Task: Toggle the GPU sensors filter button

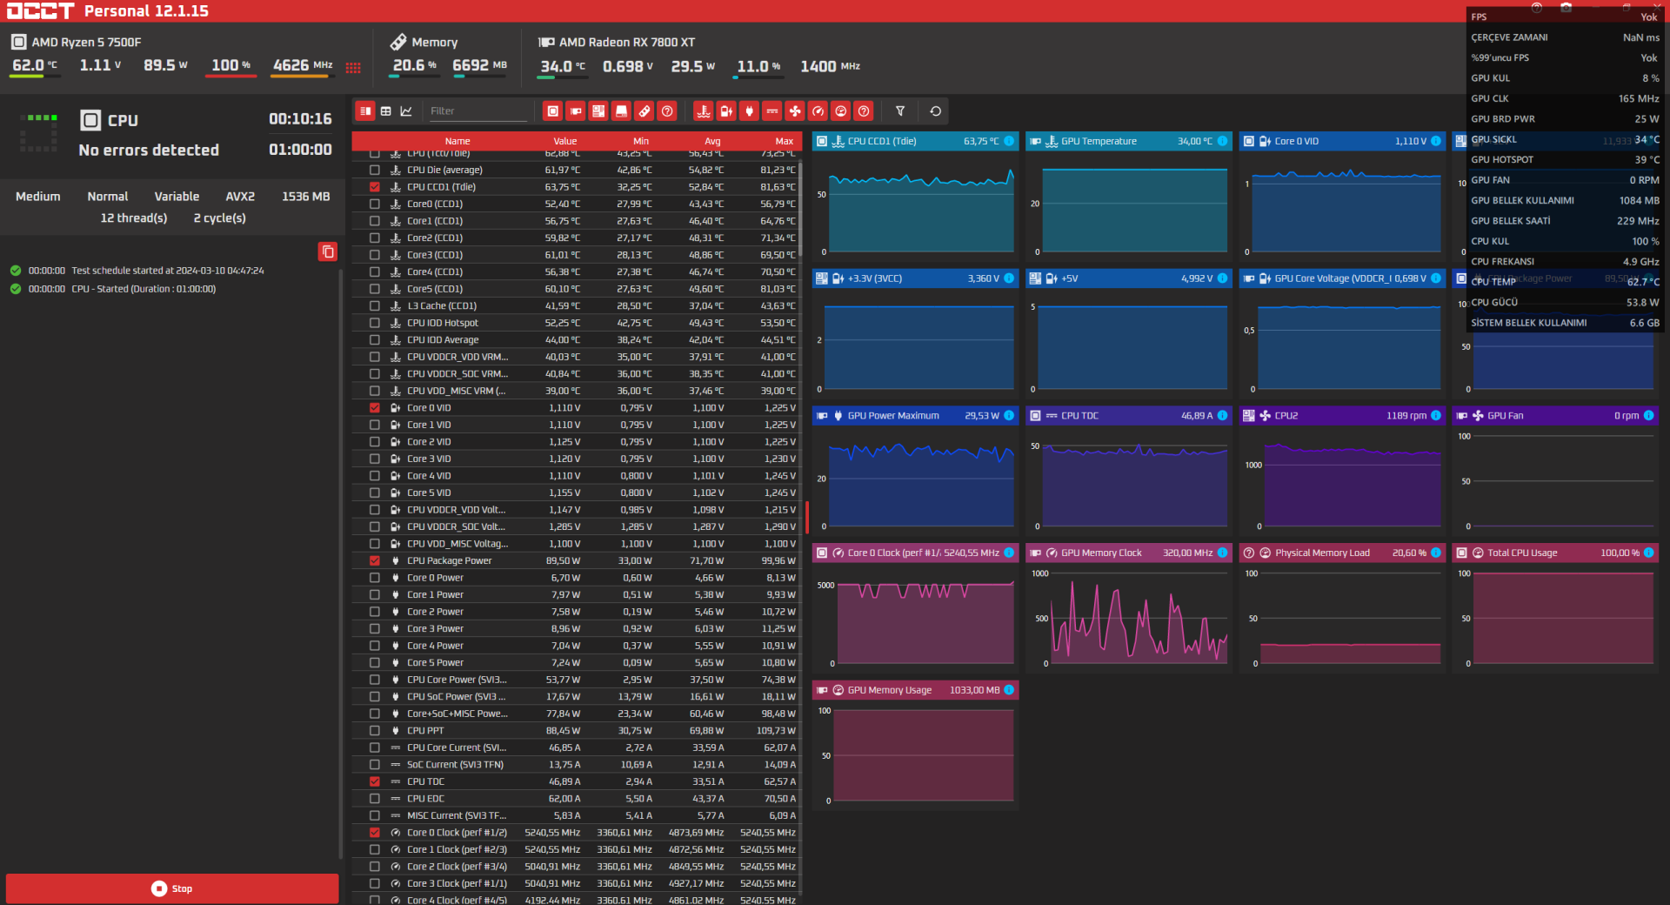Action: [x=576, y=111]
